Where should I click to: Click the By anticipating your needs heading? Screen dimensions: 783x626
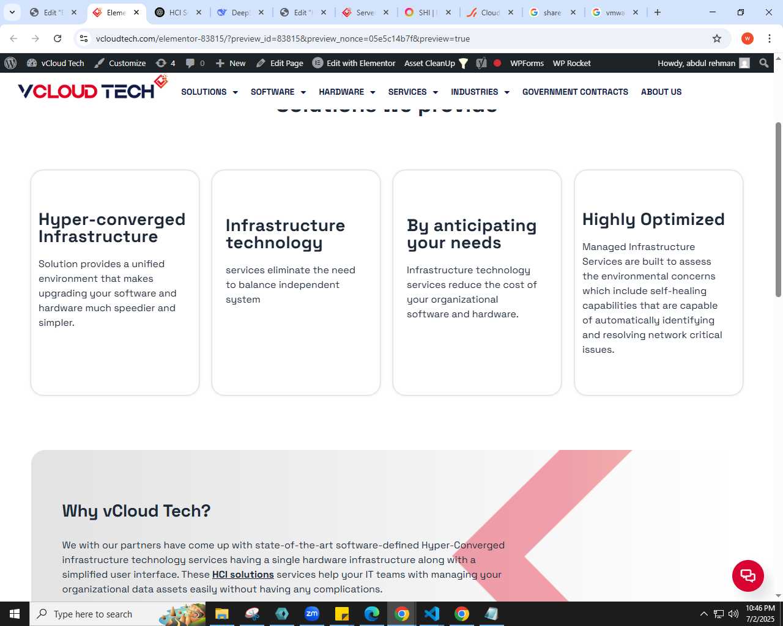(472, 234)
